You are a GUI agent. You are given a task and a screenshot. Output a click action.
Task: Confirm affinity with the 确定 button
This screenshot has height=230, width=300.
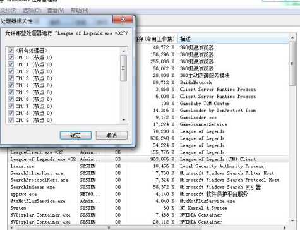click(76, 135)
